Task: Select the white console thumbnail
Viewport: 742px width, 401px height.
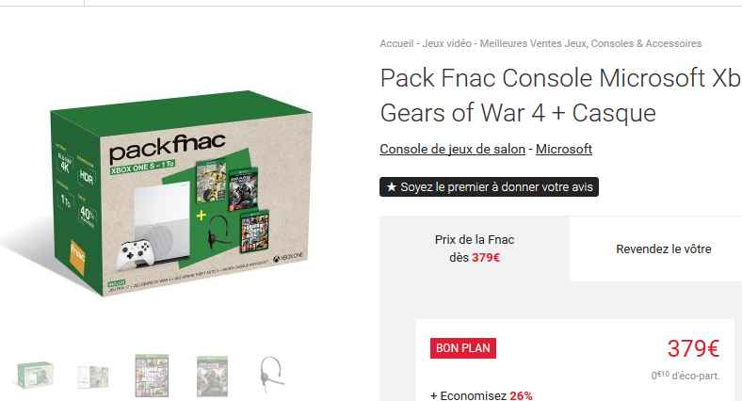Action: (x=93, y=375)
